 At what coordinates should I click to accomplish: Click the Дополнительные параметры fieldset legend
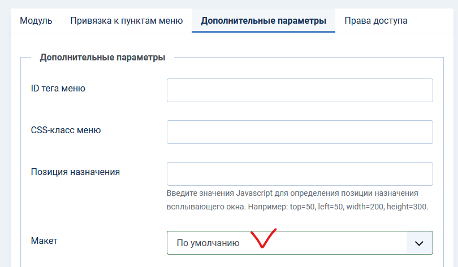(x=102, y=57)
